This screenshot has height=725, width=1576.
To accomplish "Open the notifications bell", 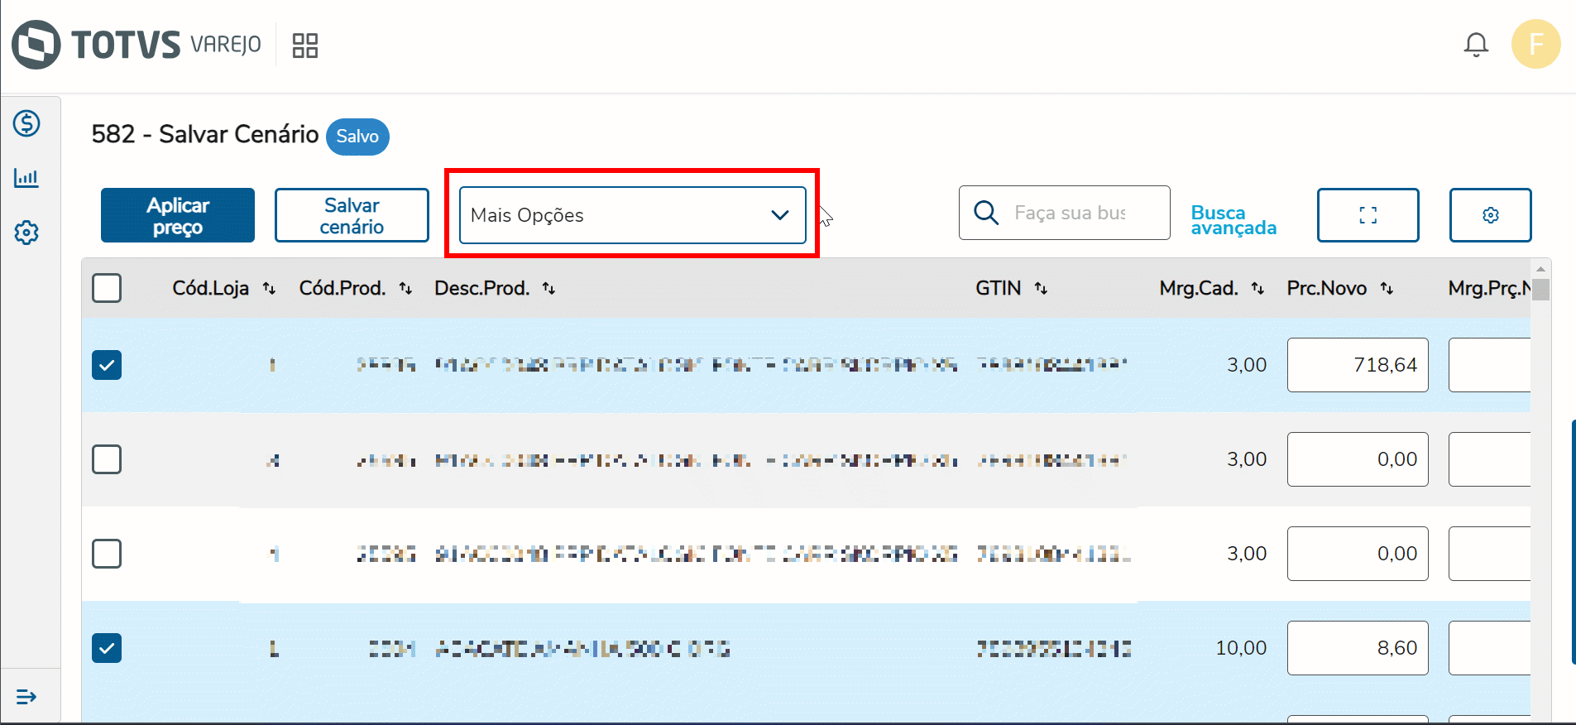I will [x=1476, y=45].
